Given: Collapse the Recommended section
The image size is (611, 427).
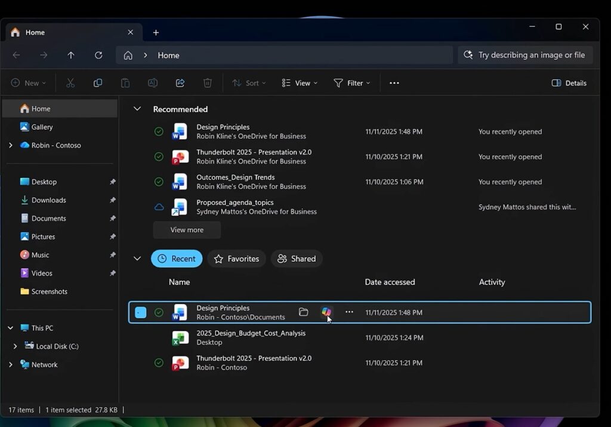Looking at the screenshot, I should [137, 109].
